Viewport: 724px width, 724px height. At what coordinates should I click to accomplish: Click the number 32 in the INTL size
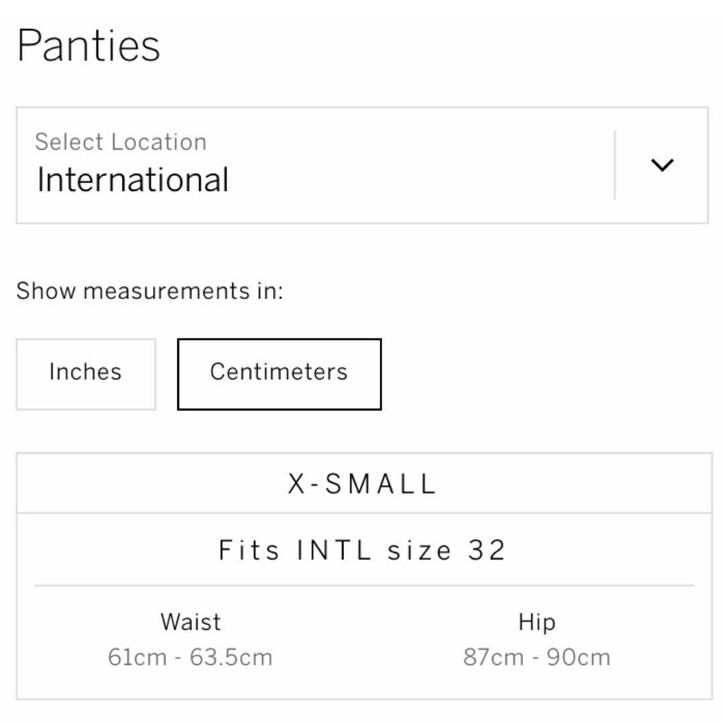point(487,550)
